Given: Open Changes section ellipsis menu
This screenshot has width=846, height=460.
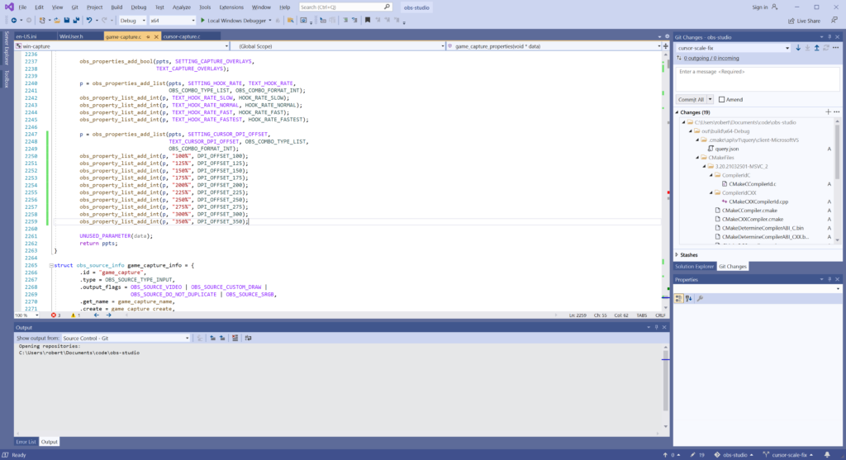Looking at the screenshot, I should pos(837,112).
